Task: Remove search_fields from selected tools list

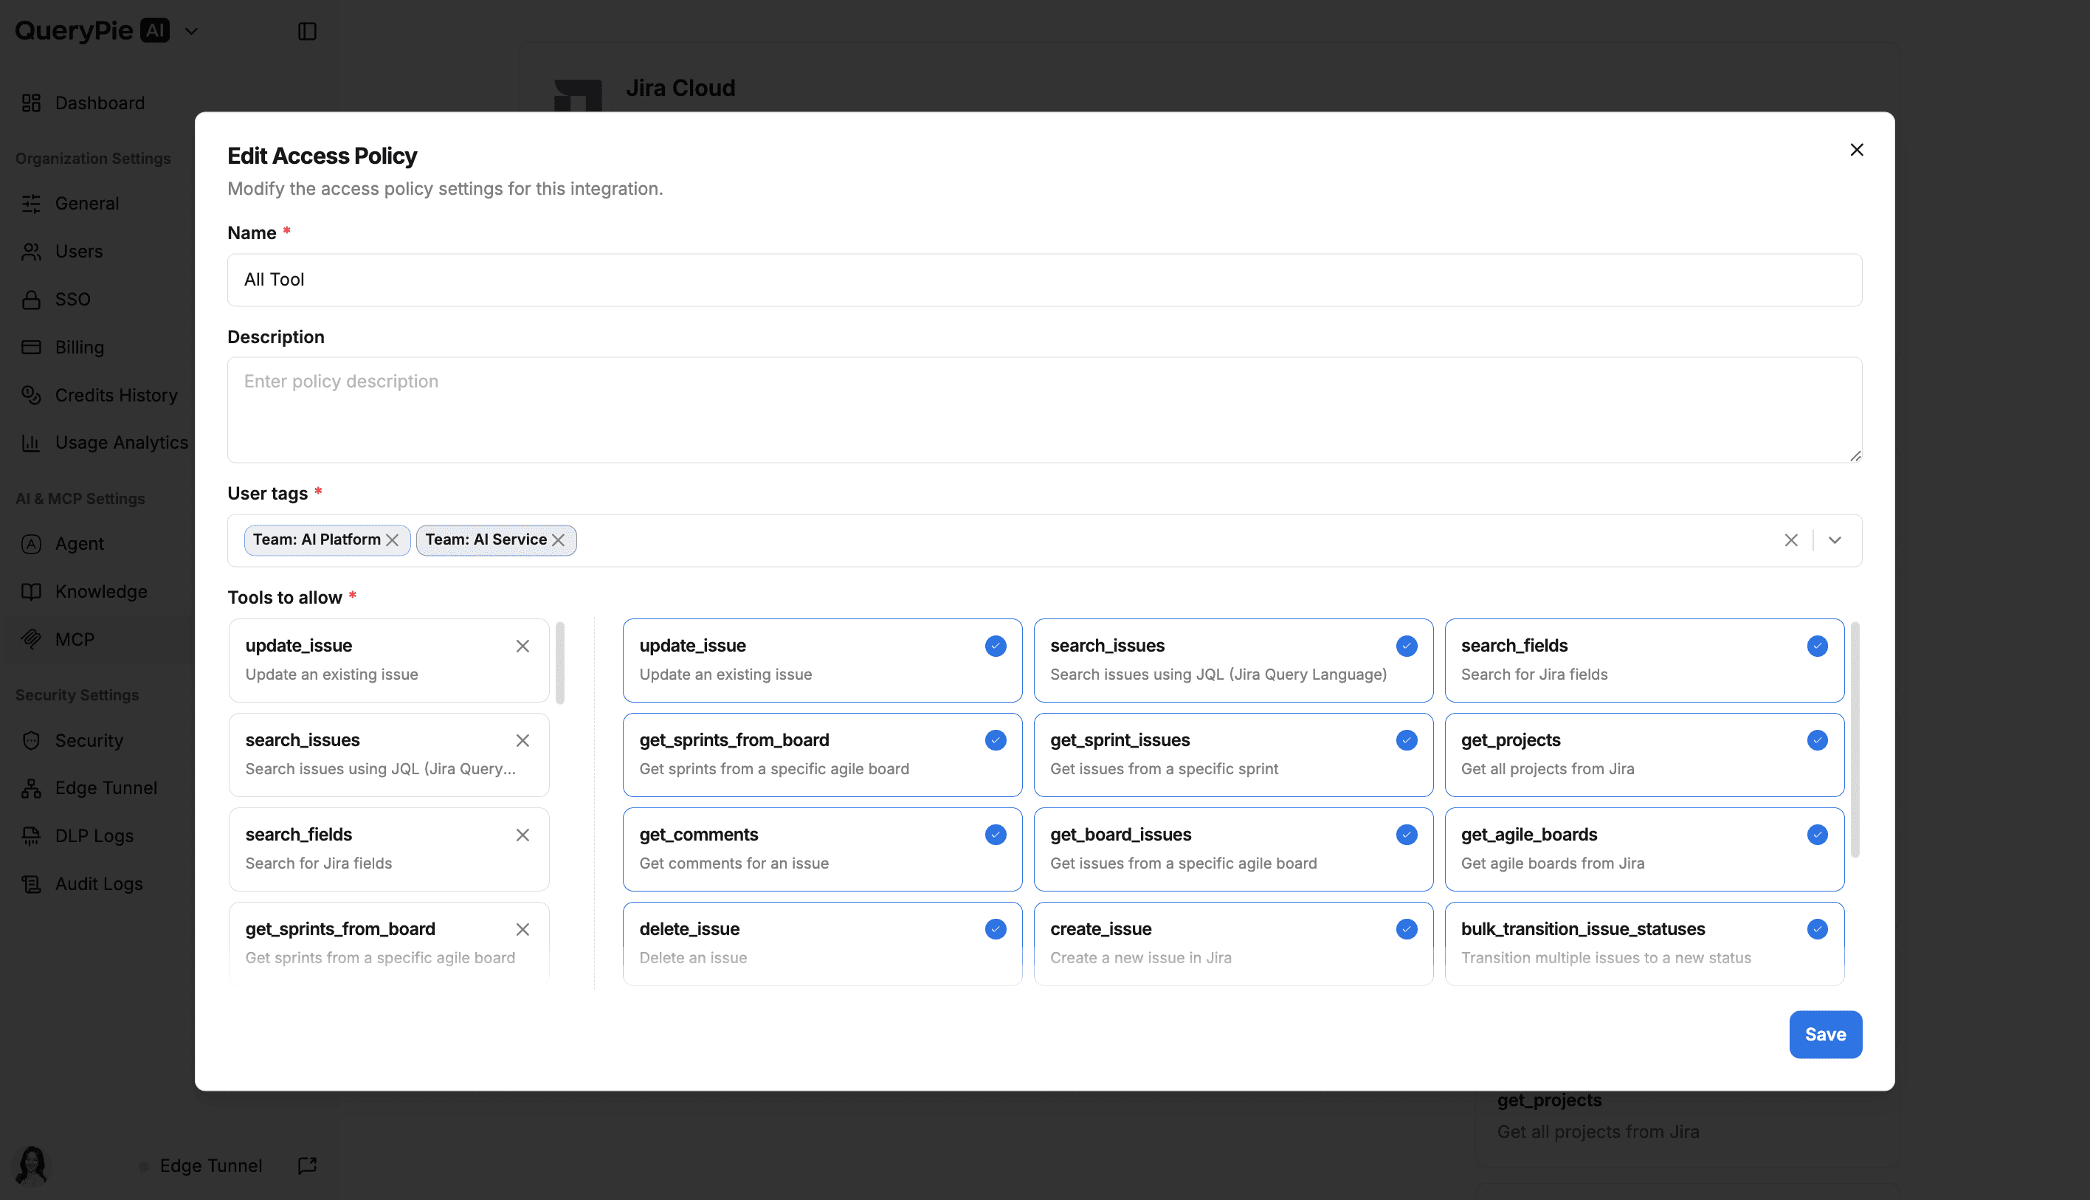Action: point(522,835)
